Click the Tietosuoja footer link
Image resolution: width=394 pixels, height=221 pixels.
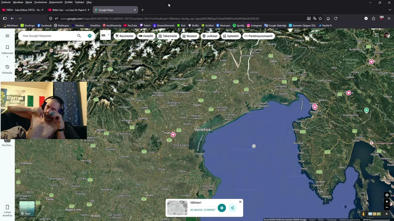pyautogui.click(x=332, y=219)
